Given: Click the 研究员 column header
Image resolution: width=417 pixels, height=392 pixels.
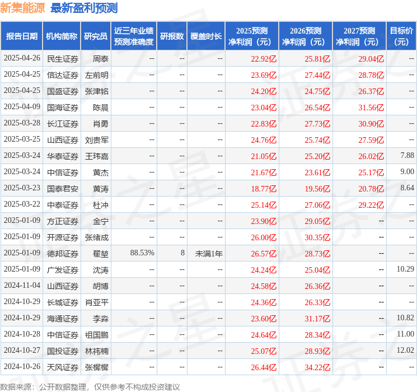Looking at the screenshot, I should click(96, 36).
